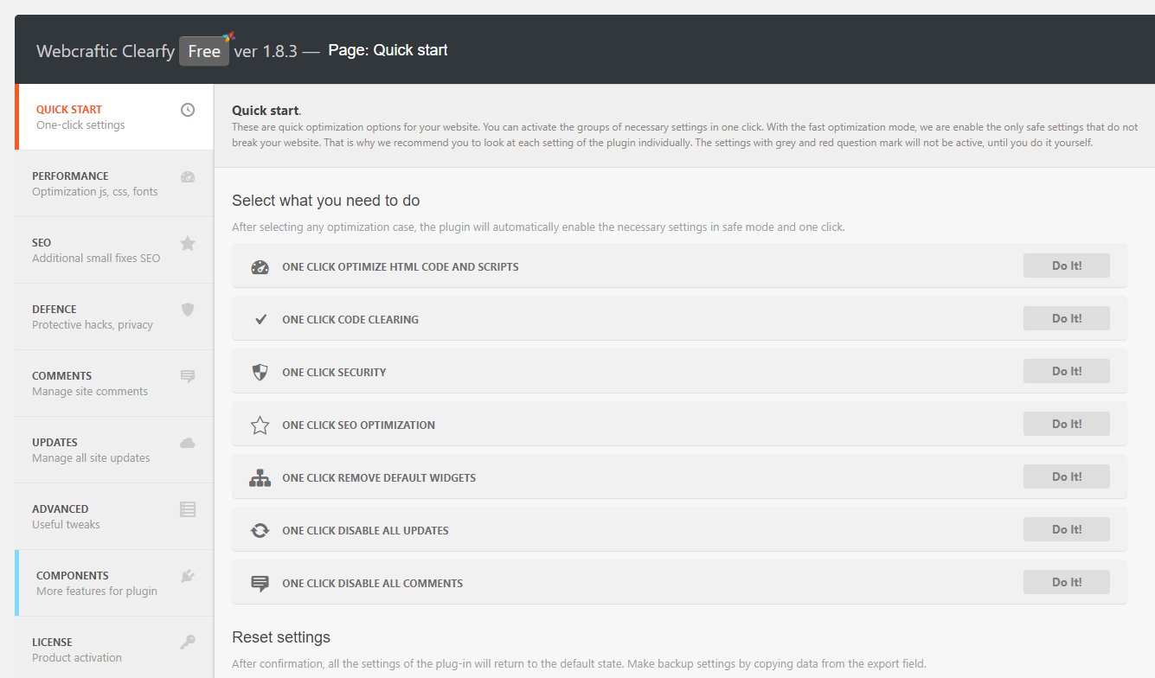Click the refresh icon for disable all updates
Screen dimensions: 1155x678
(260, 529)
